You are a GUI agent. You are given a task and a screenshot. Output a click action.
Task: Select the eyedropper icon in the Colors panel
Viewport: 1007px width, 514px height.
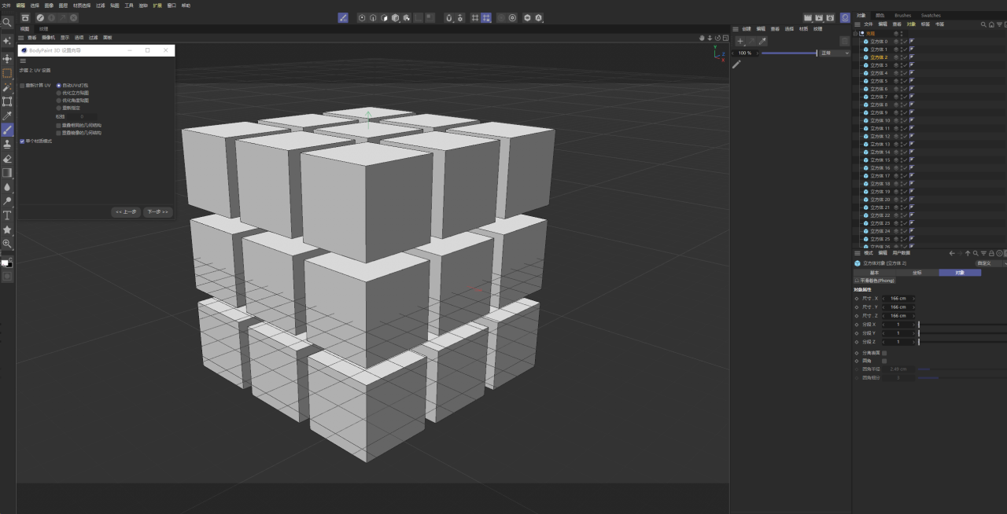click(x=762, y=41)
